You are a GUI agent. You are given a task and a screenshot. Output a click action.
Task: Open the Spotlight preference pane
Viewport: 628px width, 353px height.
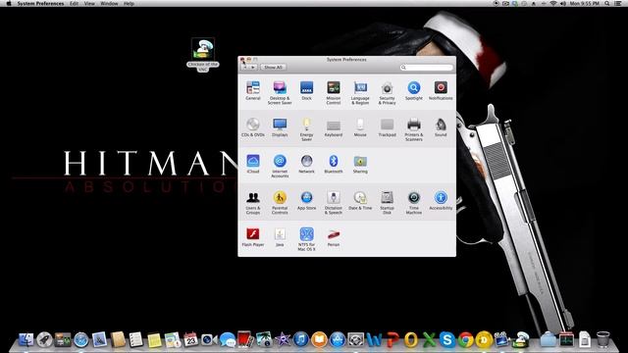pos(414,90)
